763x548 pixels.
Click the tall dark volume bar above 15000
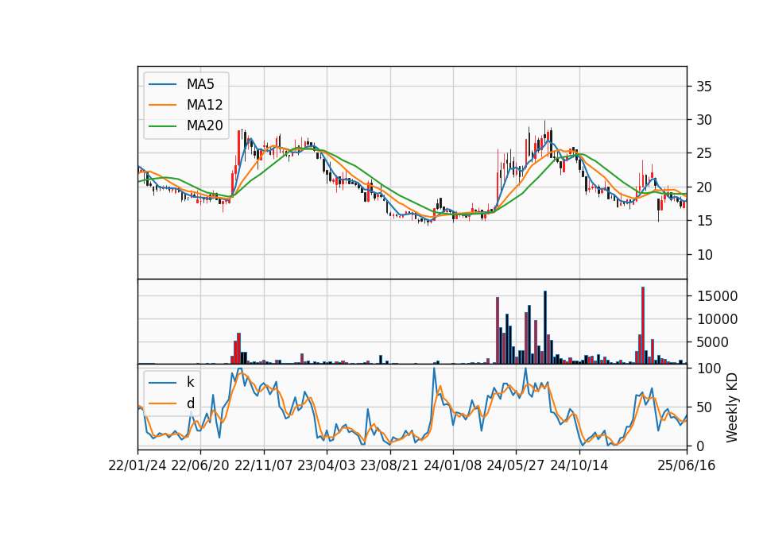[545, 327]
